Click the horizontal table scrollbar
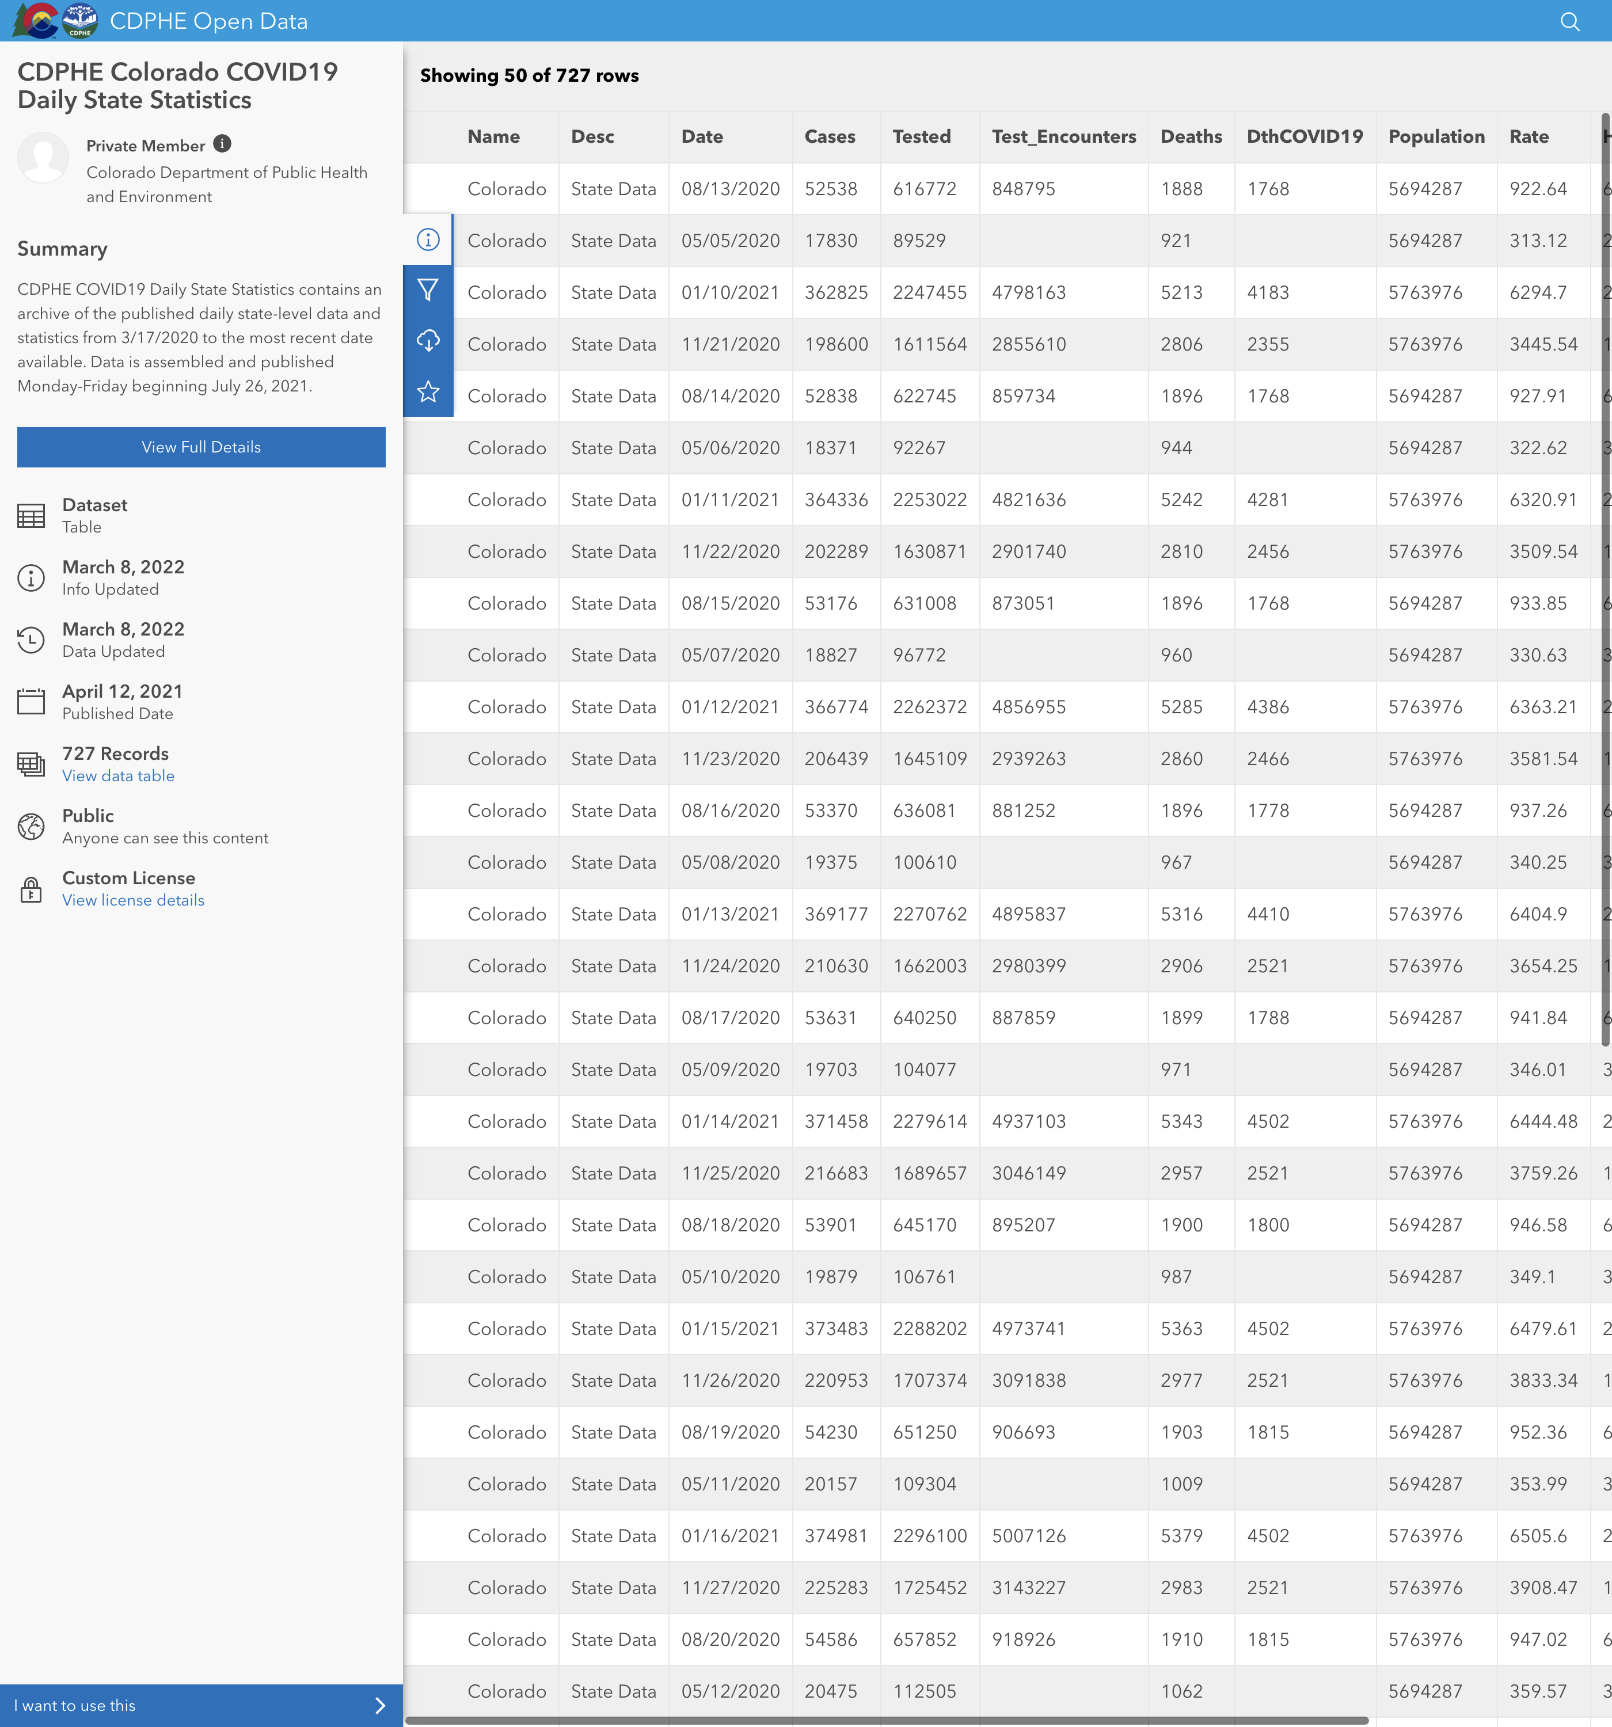Viewport: 1612px width, 1727px height. tap(887, 1720)
